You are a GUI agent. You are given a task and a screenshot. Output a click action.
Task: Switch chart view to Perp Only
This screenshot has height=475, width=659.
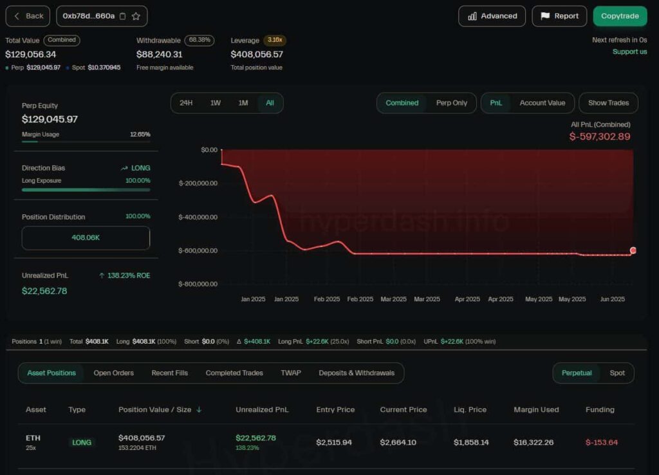(451, 103)
